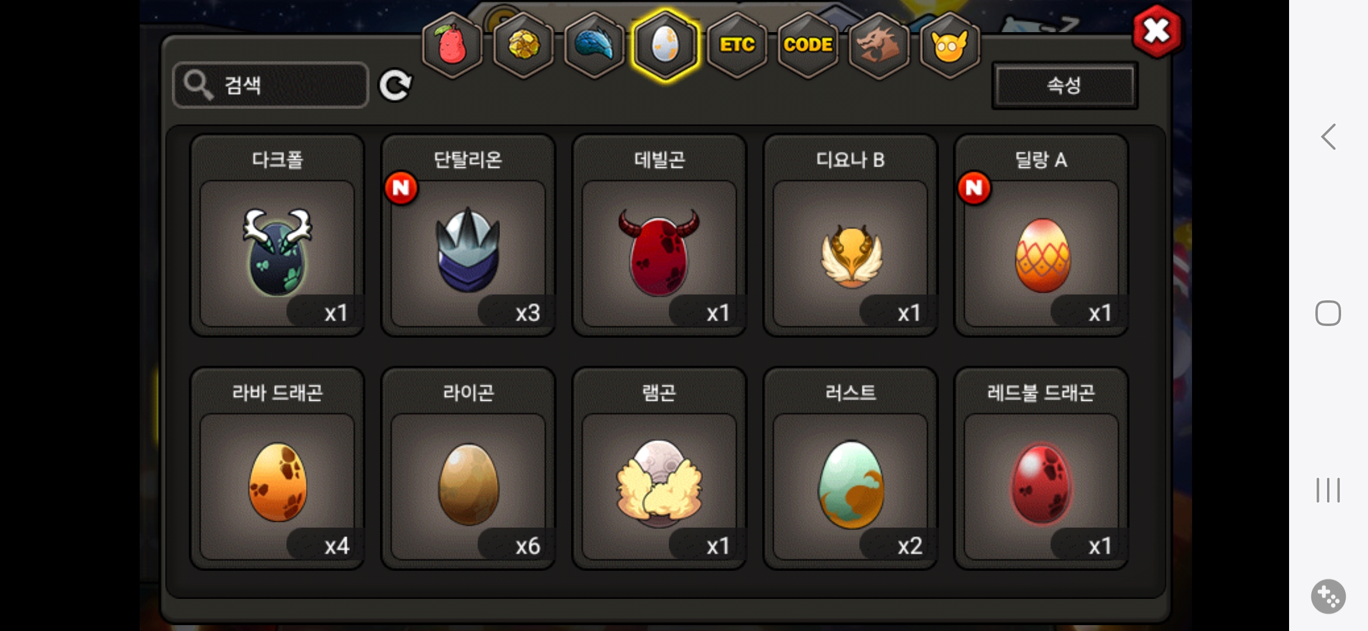The image size is (1368, 631).
Task: Switch to the brown dragon head tab
Action: pyautogui.click(x=879, y=45)
